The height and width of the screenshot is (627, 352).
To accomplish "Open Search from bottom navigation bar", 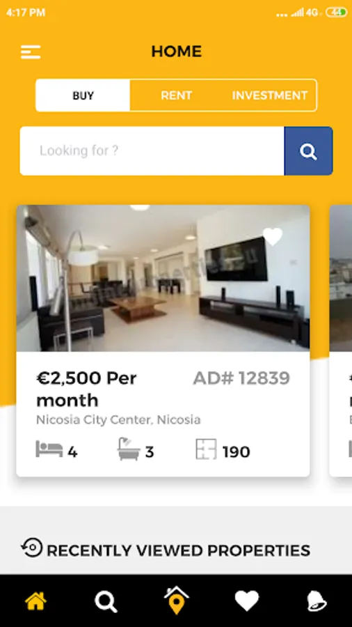I will coord(106,601).
